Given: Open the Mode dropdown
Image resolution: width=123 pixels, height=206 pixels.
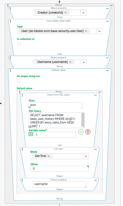Looking at the screenshot, I should tap(86, 156).
